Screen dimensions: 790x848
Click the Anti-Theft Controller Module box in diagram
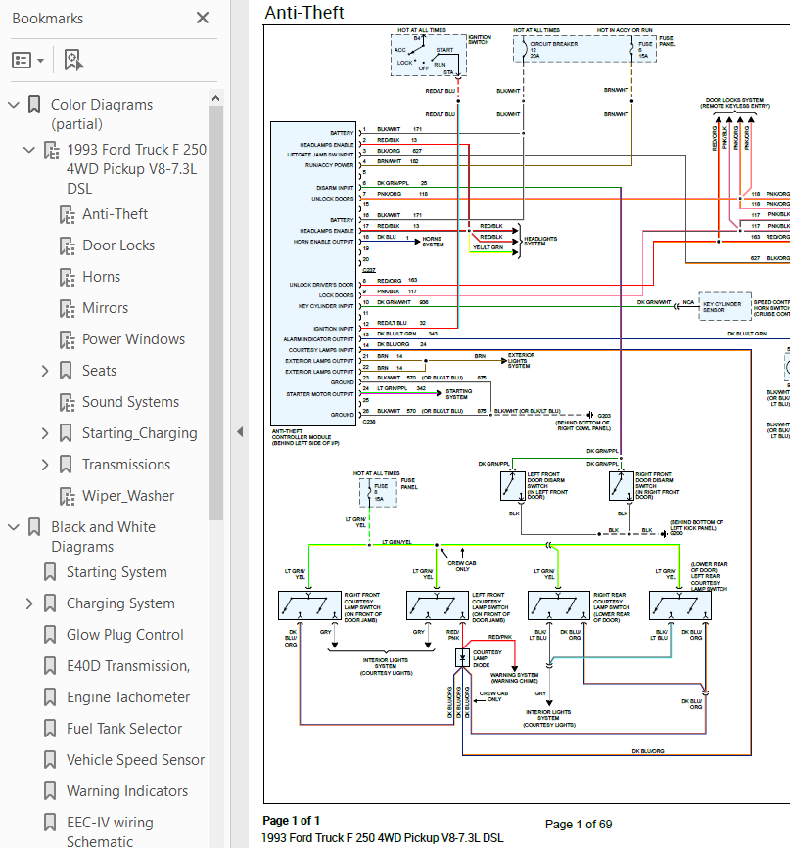click(313, 274)
